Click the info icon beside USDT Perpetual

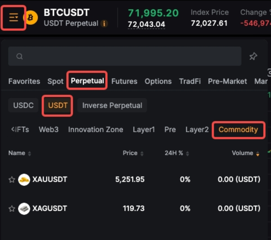(104, 24)
